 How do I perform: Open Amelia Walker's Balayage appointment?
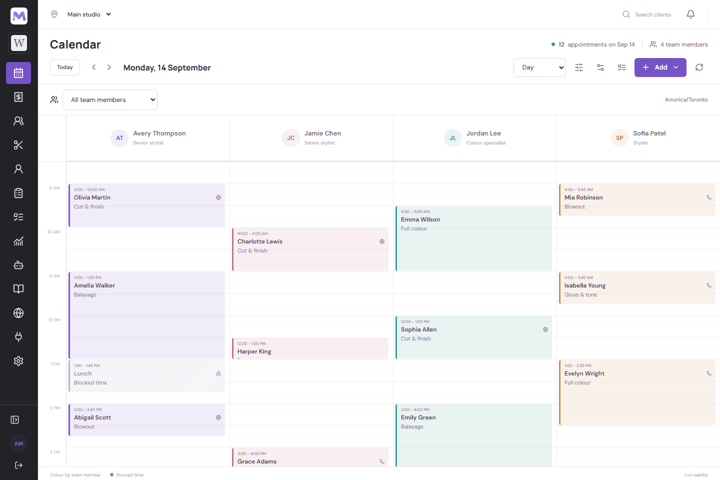146,315
